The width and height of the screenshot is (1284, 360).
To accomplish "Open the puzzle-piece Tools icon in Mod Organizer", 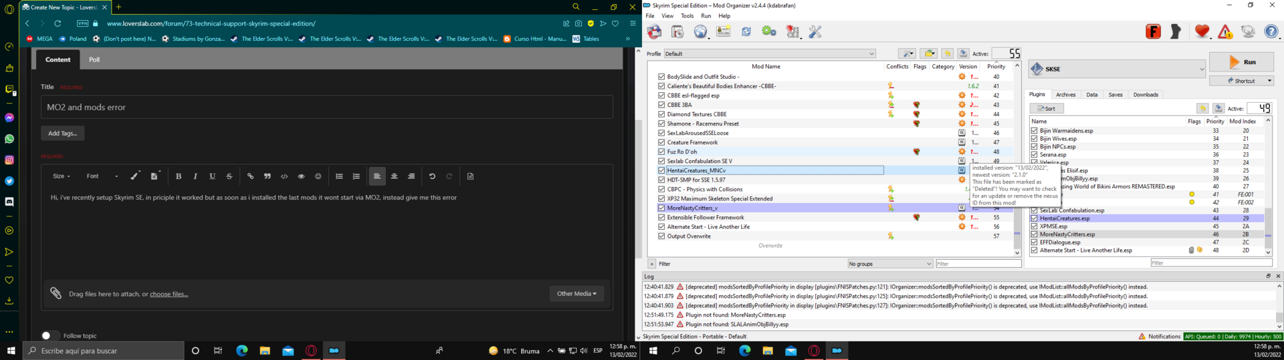I will tap(792, 31).
